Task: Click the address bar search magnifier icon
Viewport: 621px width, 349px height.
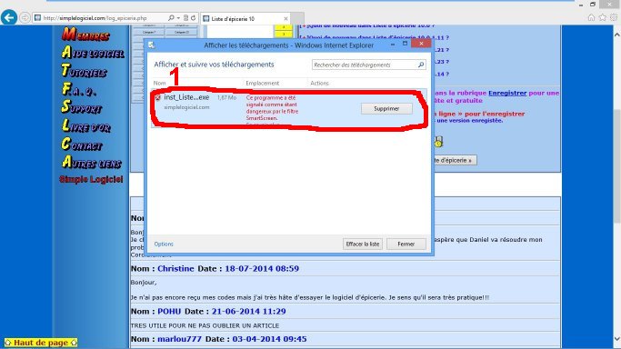Action: (x=171, y=18)
